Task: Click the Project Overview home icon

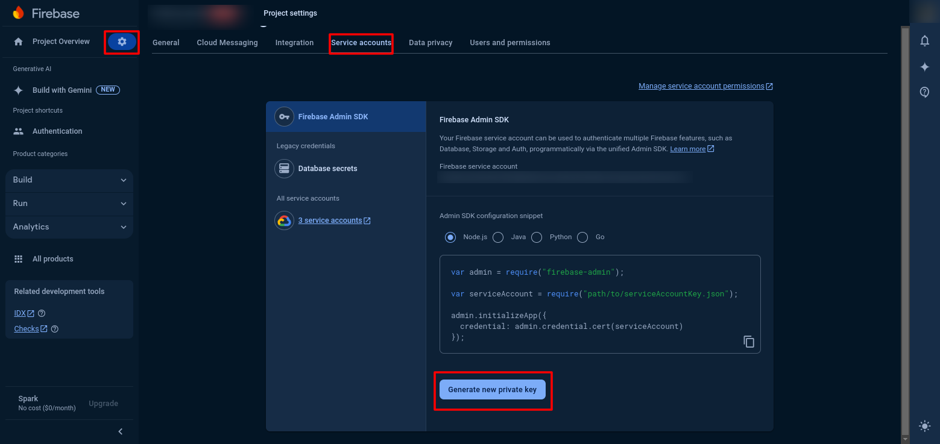Action: (19, 42)
